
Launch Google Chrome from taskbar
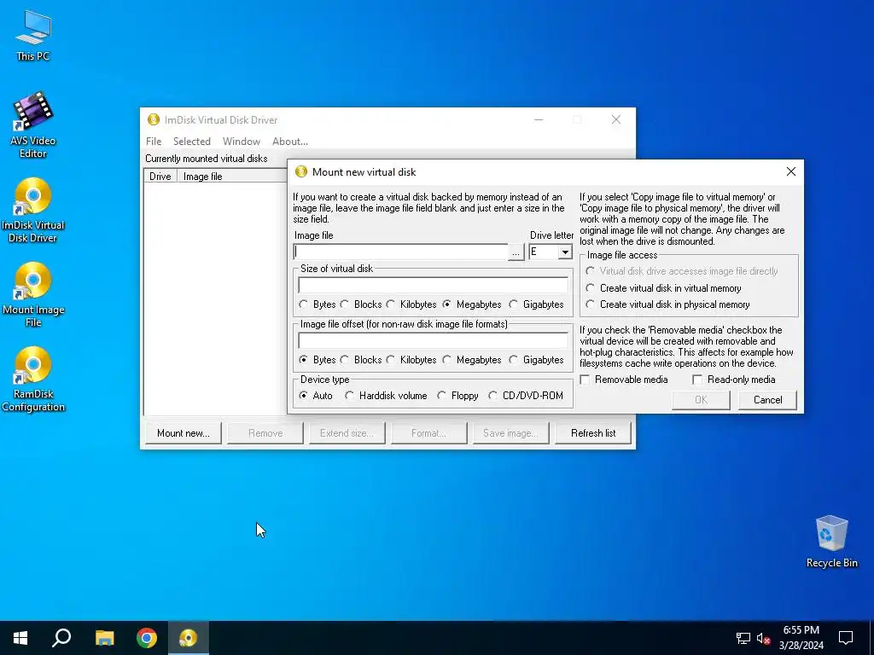point(147,638)
